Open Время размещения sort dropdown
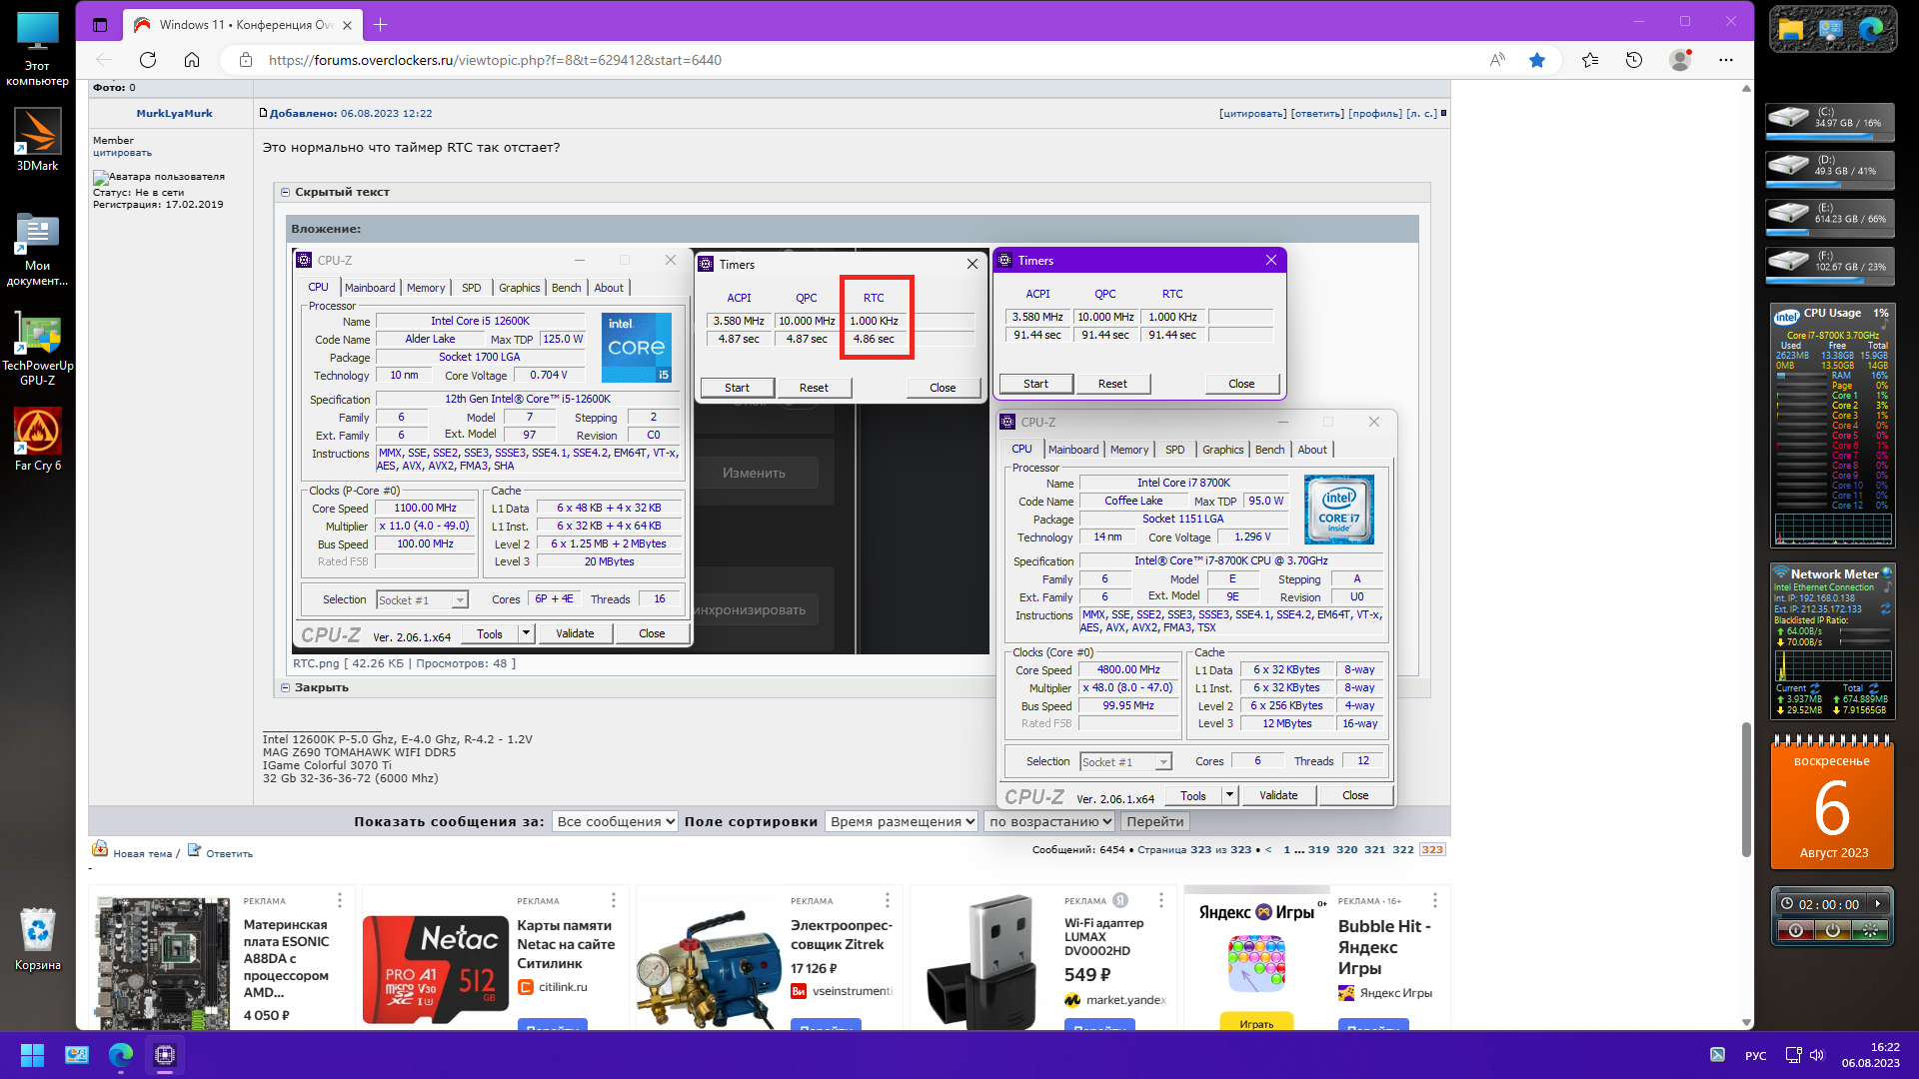The width and height of the screenshot is (1919, 1079). [x=903, y=821]
